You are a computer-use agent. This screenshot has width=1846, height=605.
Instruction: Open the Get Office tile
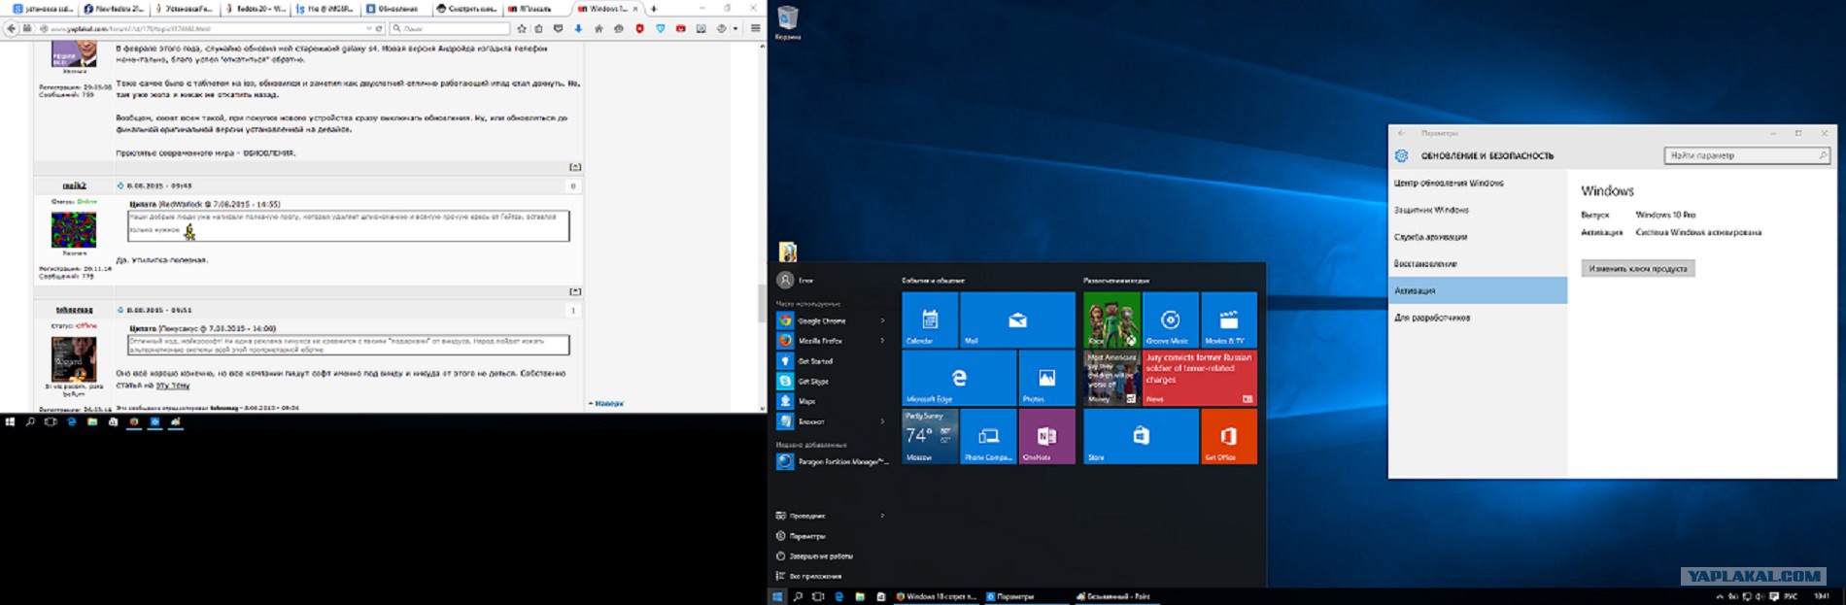(1228, 436)
